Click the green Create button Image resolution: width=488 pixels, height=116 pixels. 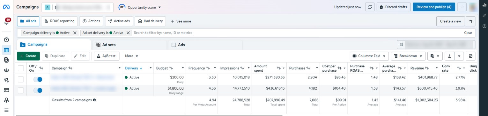(x=28, y=56)
